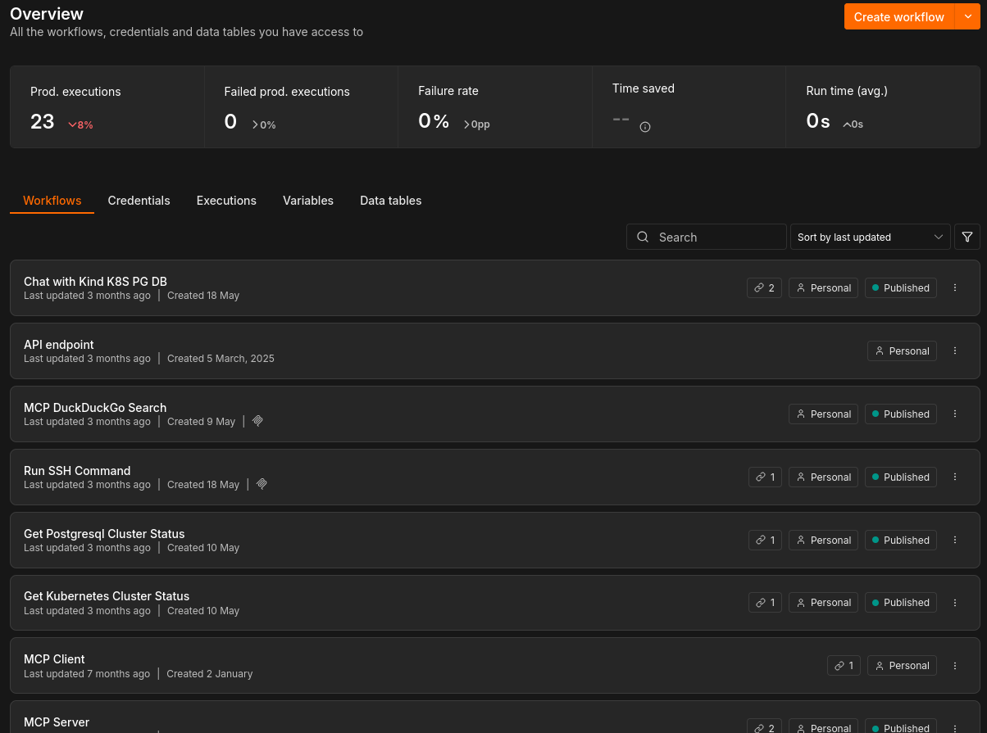
Task: Click Personal badge on API endpoint row
Action: coord(902,351)
